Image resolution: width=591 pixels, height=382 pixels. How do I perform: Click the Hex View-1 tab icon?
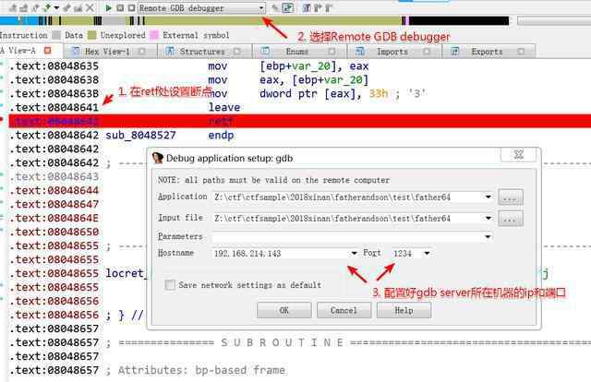(76, 51)
